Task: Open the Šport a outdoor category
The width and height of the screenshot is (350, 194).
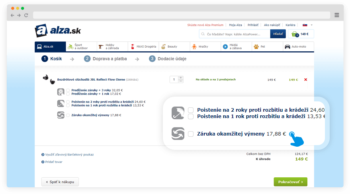Action: 81,47
